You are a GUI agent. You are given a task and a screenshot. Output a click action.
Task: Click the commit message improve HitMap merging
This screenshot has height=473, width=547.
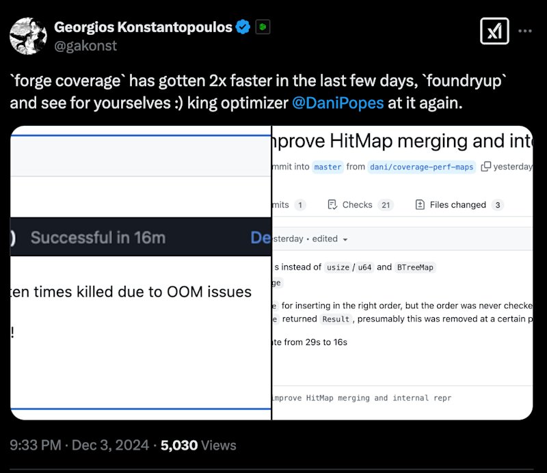(362, 398)
